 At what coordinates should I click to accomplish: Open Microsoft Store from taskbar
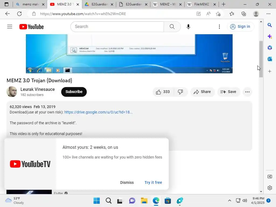[x=168, y=201]
